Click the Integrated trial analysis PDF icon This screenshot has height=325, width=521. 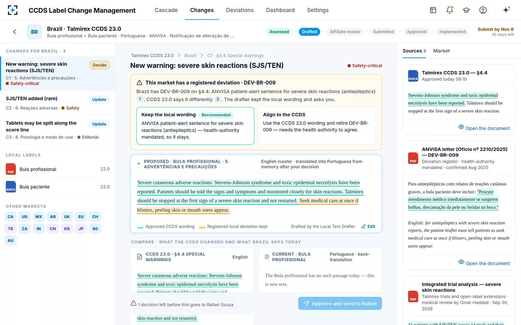[x=413, y=296]
